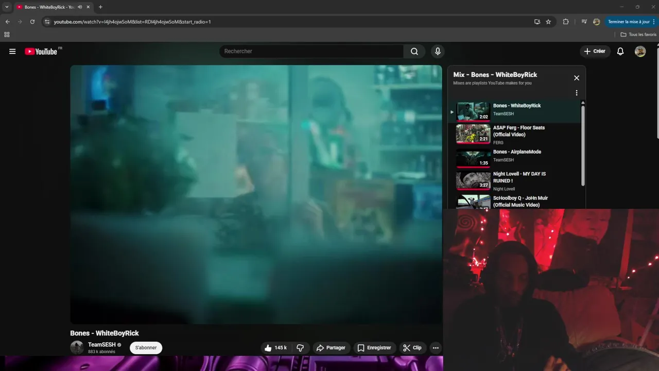The image size is (659, 371).
Task: Go forward in browser history
Action: [20, 22]
